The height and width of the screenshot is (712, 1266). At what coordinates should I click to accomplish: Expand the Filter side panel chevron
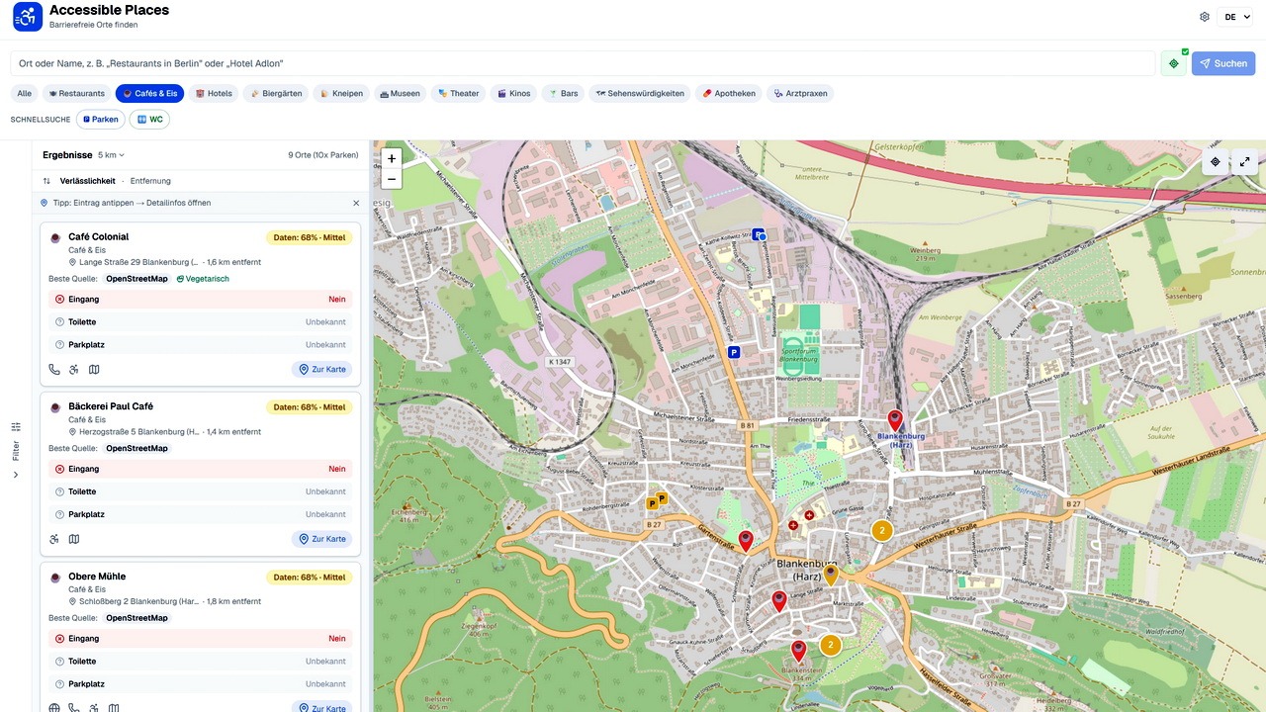point(16,475)
